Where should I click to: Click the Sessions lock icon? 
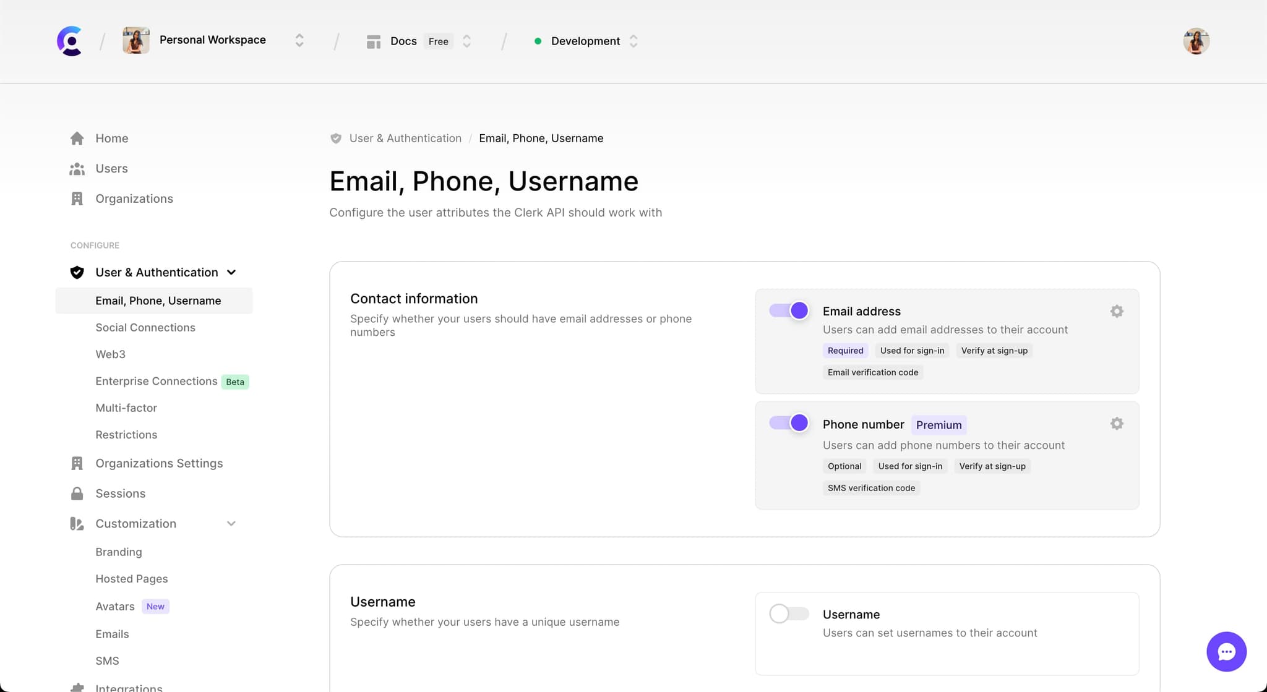pyautogui.click(x=77, y=493)
